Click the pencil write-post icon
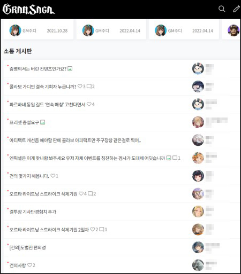Image resolution: width=241 pixels, height=274 pixels. [x=236, y=9]
